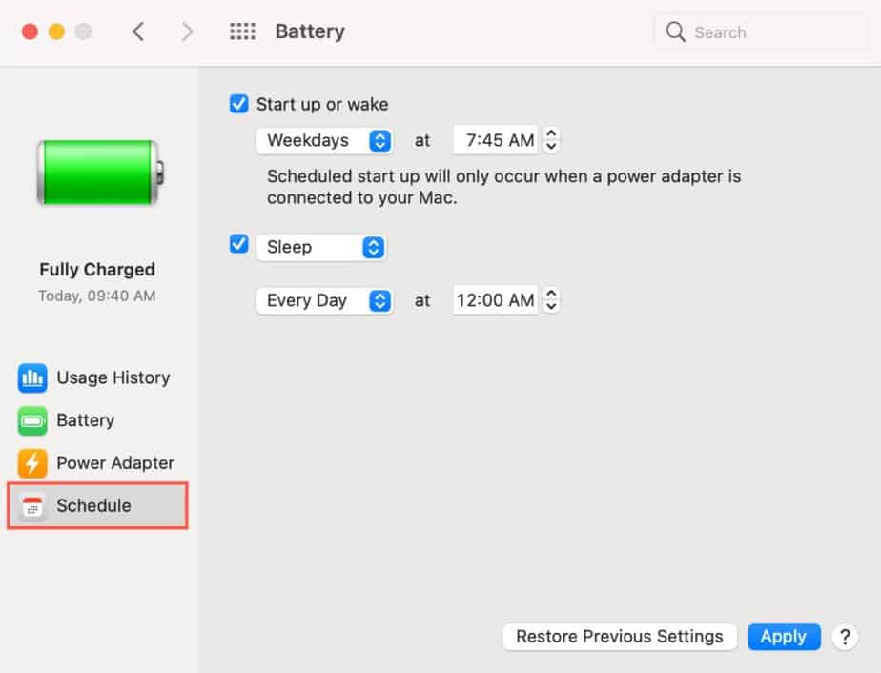This screenshot has width=881, height=673.
Task: Click the Apply button
Action: pyautogui.click(x=784, y=637)
